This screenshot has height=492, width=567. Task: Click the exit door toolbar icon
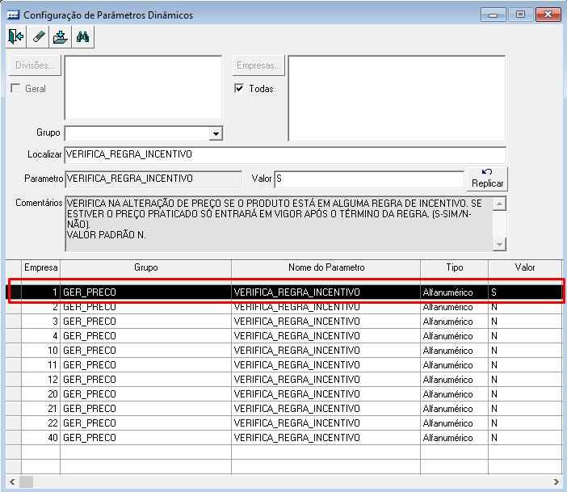coord(15,37)
